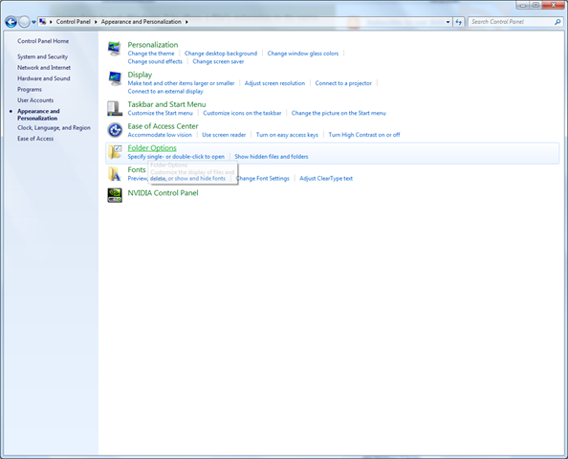Click Appearance and Personalization breadcrumb segment

pos(141,22)
